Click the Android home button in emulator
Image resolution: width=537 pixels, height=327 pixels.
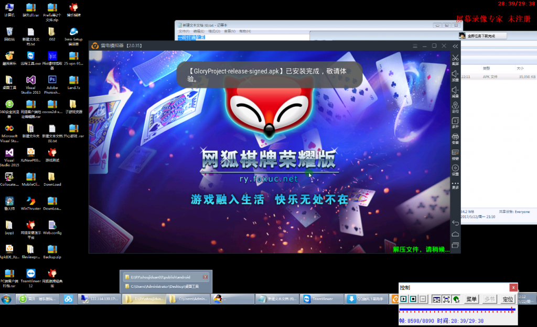point(455,234)
